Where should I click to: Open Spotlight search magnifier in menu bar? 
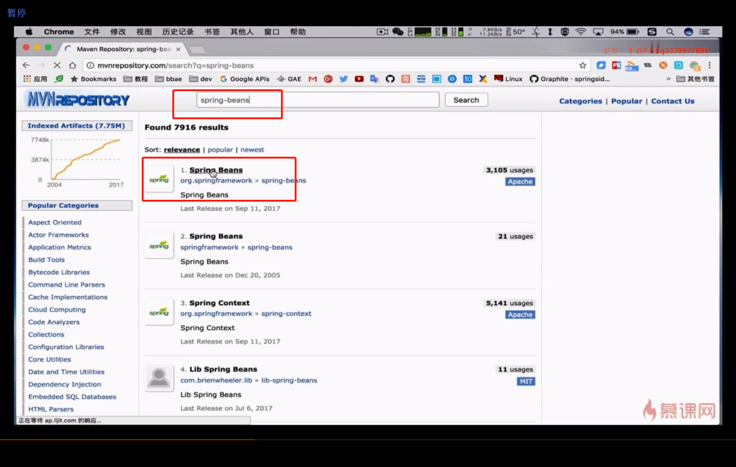point(670,31)
